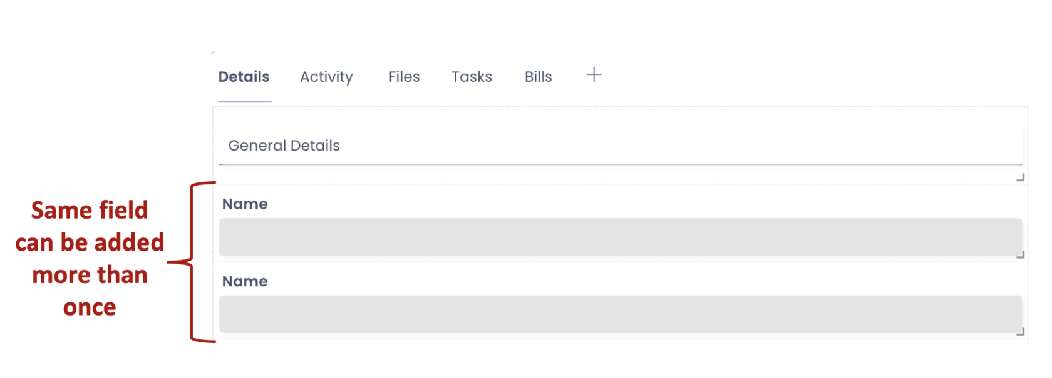Click the underline indicator beneath Details tab
The width and height of the screenshot is (1052, 378).
pyautogui.click(x=244, y=101)
